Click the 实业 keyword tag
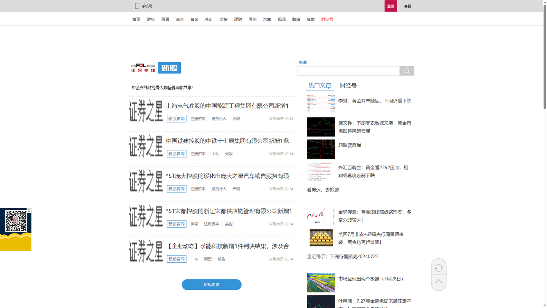547x308 pixels. pos(229,224)
